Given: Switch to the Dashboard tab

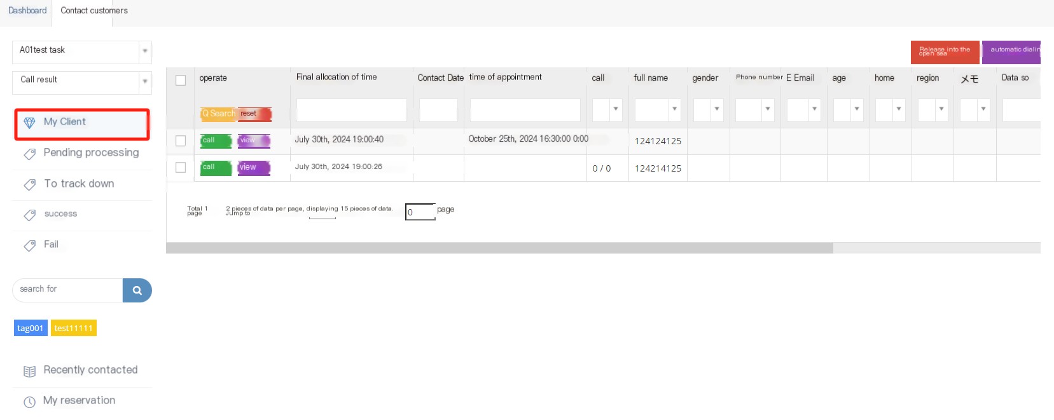Looking at the screenshot, I should (27, 11).
